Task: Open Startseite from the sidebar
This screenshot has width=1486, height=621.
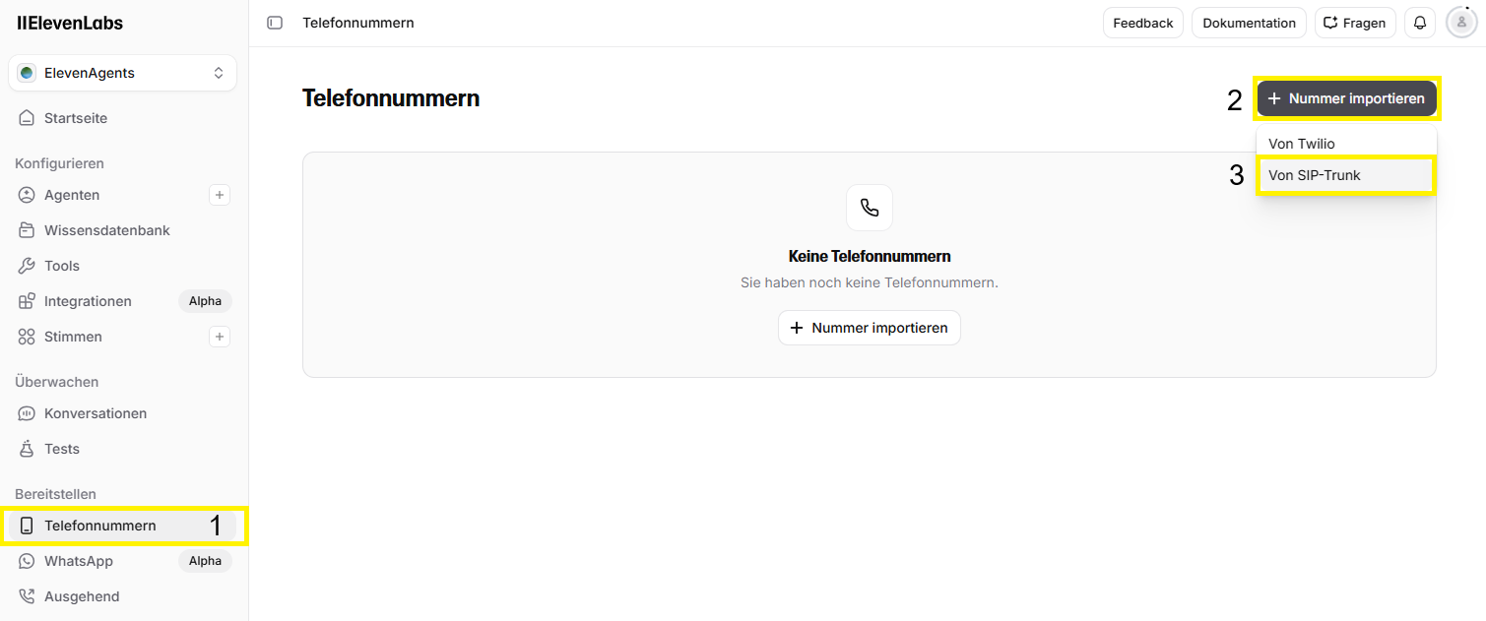Action: [x=76, y=118]
